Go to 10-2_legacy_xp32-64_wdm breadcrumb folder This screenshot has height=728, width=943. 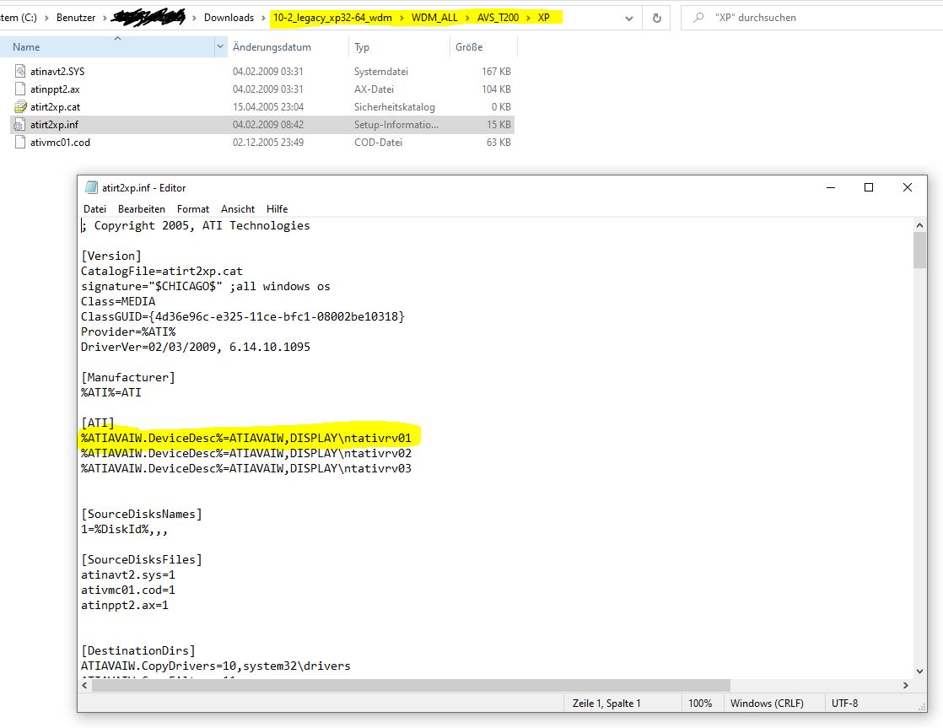(x=332, y=18)
